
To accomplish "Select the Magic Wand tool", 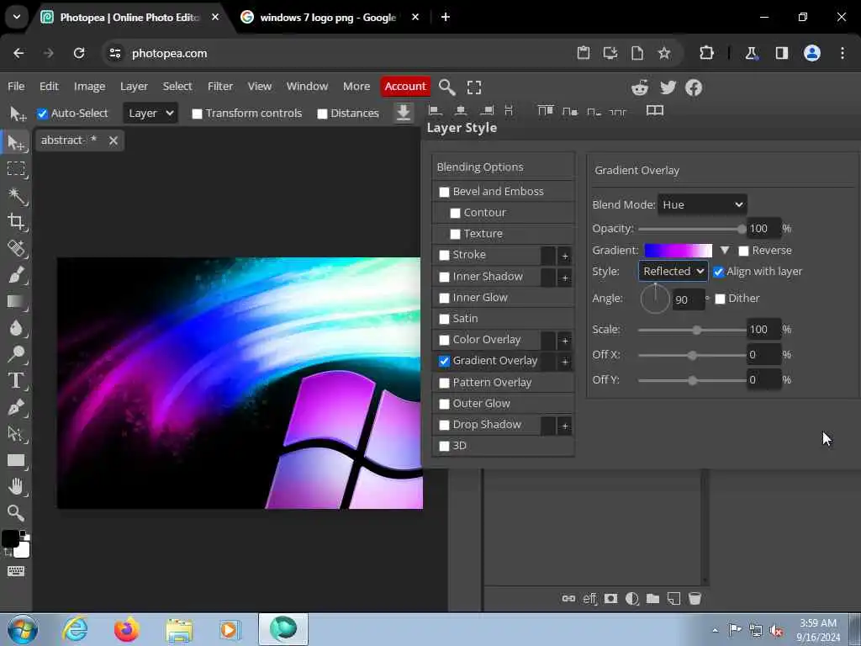I will 16,195.
